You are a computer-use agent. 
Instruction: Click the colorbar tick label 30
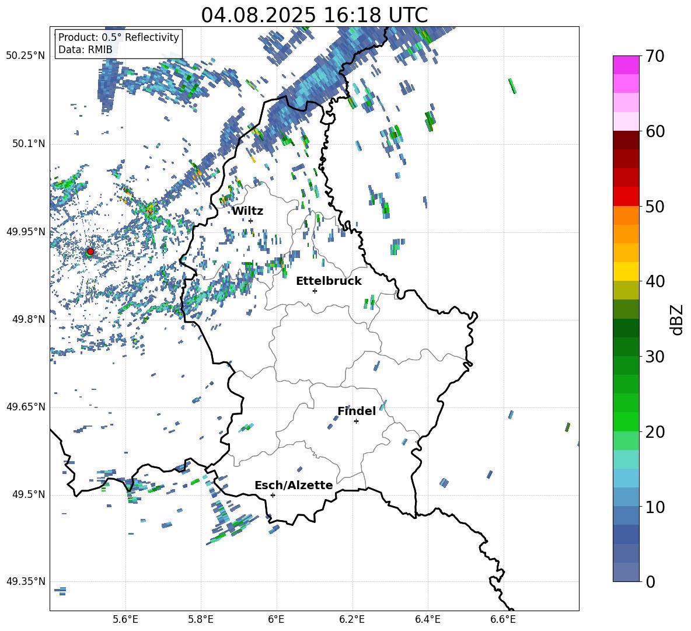click(x=655, y=357)
